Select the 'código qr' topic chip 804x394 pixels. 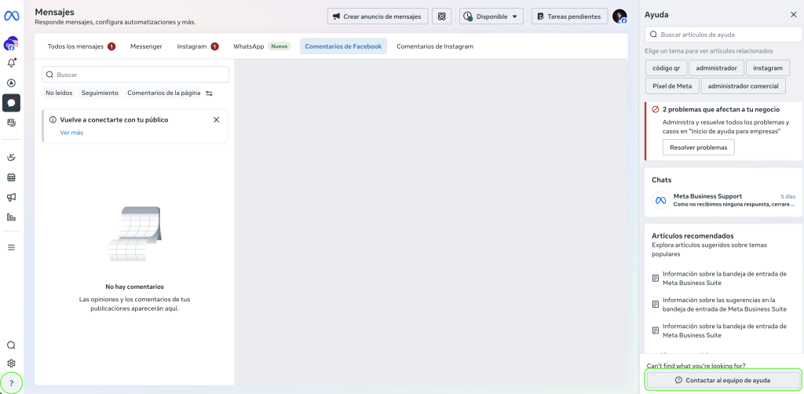tap(666, 67)
